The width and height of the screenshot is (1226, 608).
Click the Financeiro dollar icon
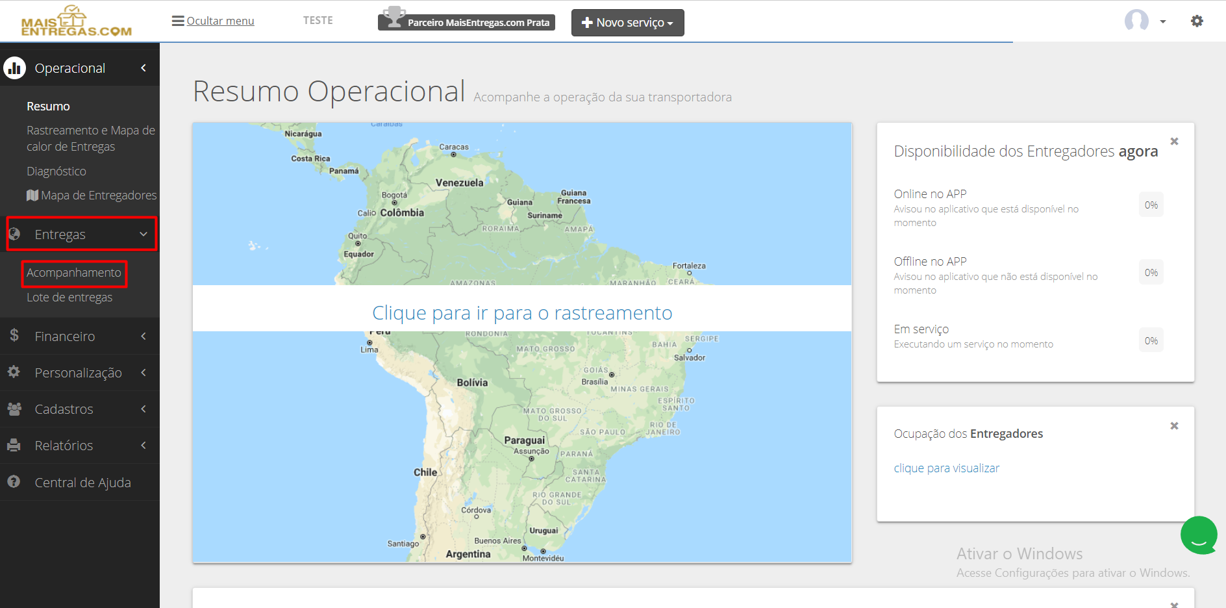click(x=14, y=336)
